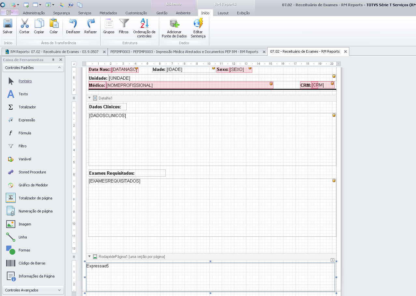Select the Gráfico de Medidor tool
This screenshot has height=296, width=416.
33,185
